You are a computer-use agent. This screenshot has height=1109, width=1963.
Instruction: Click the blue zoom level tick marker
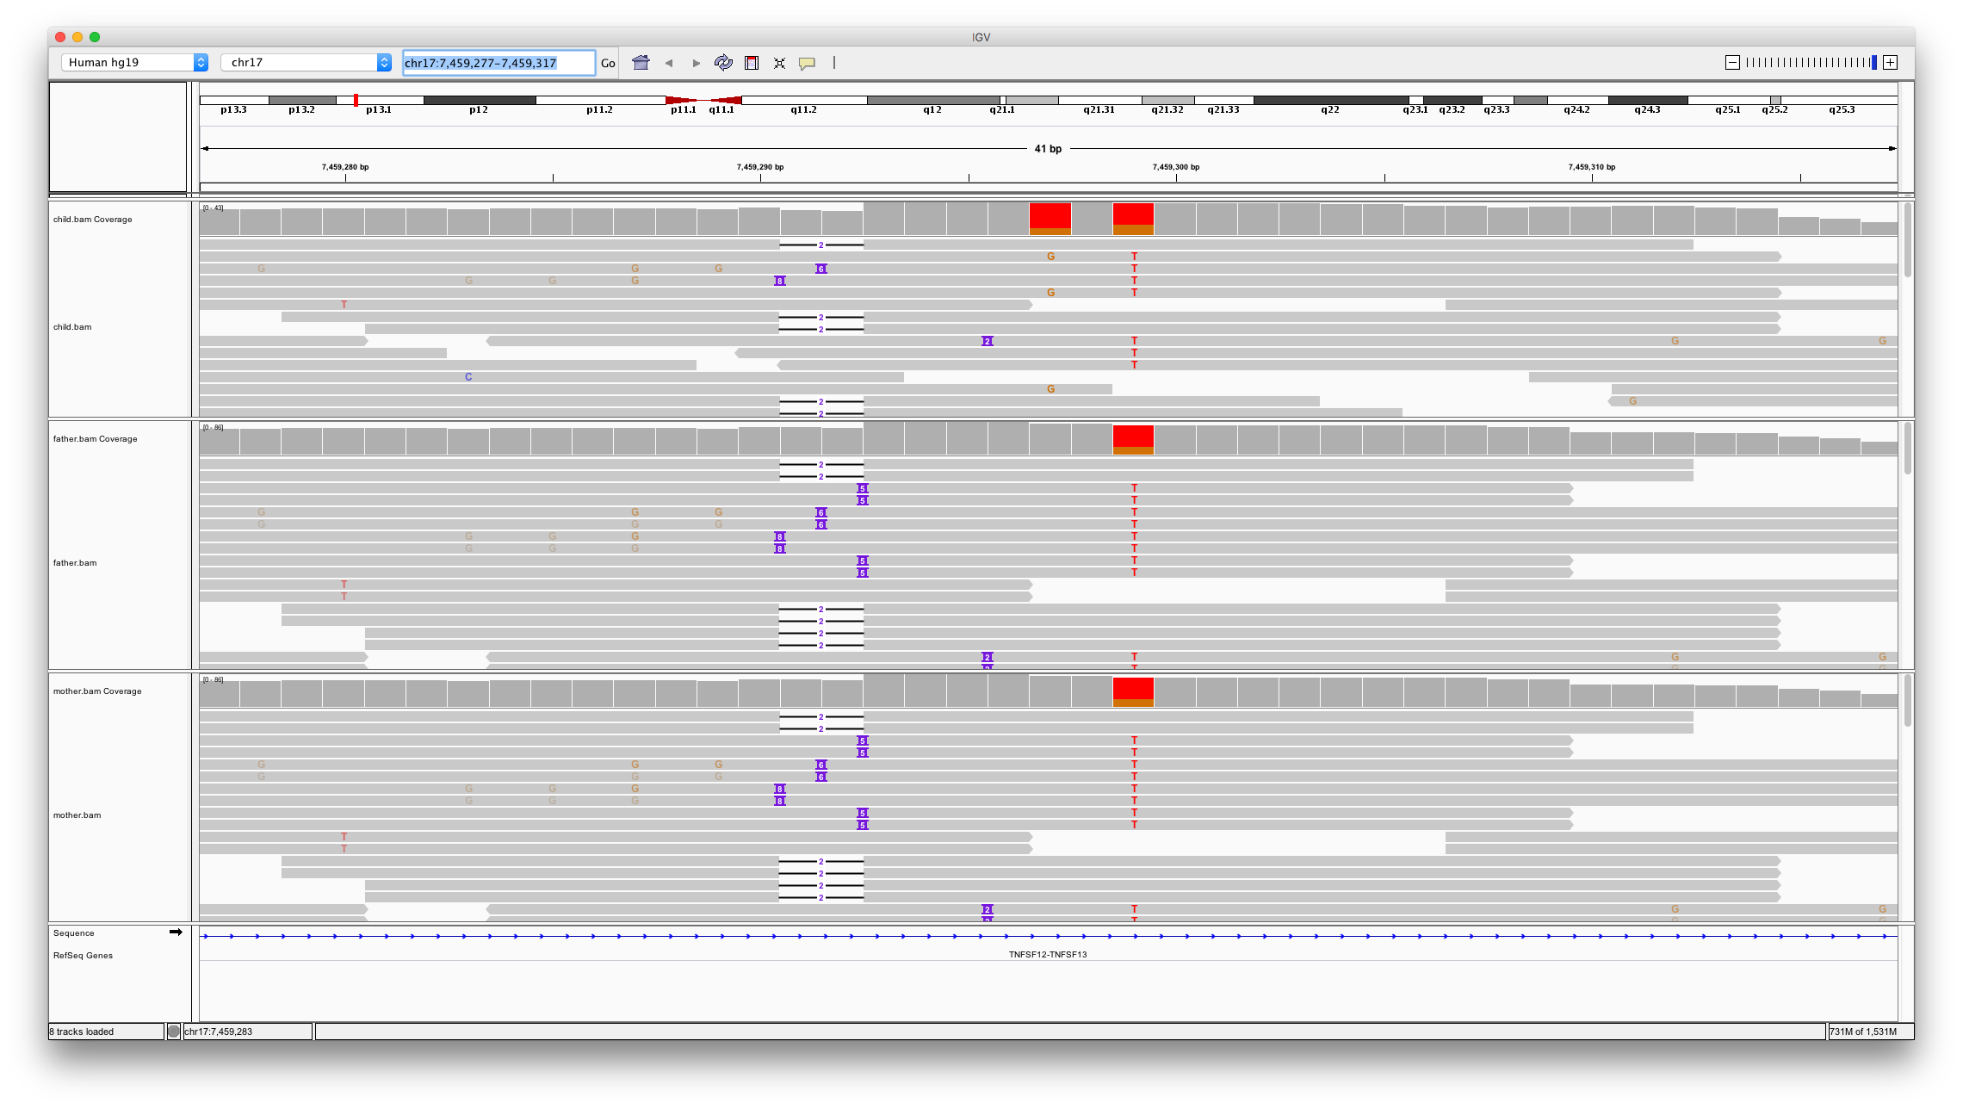point(1874,62)
